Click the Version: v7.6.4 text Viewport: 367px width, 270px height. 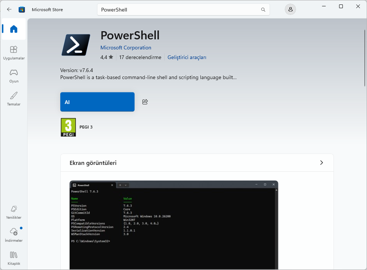(77, 70)
